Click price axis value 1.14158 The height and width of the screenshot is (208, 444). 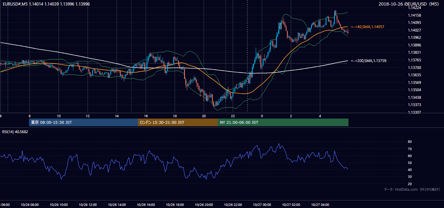(414, 15)
